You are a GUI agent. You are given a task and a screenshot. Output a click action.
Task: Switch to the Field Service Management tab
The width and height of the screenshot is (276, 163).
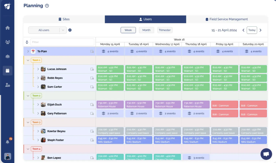coord(227,19)
